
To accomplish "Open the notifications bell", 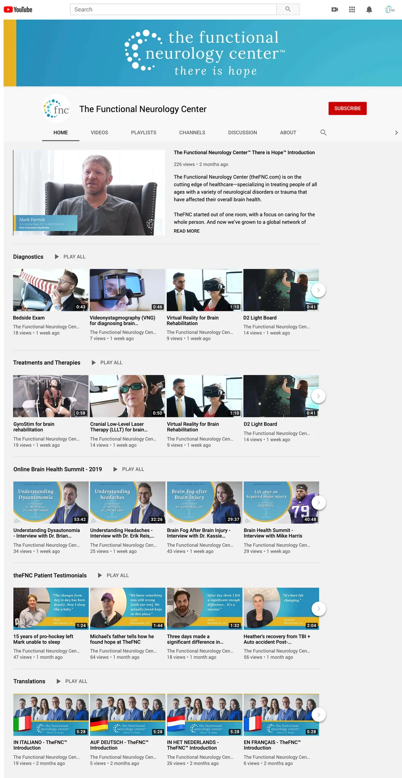I will [369, 9].
